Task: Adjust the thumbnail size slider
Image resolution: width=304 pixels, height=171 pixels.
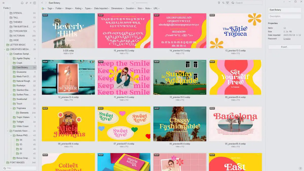Action: pos(135,3)
